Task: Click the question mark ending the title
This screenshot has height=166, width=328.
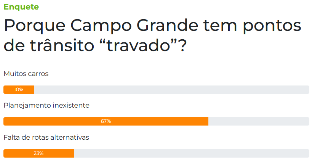Action: click(x=183, y=45)
